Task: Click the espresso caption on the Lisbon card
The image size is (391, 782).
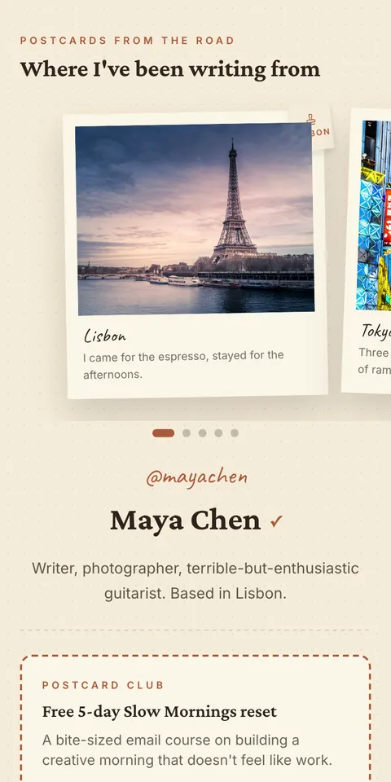Action: point(183,365)
